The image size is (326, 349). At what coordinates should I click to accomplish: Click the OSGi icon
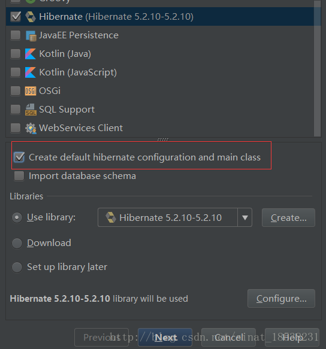tap(31, 91)
